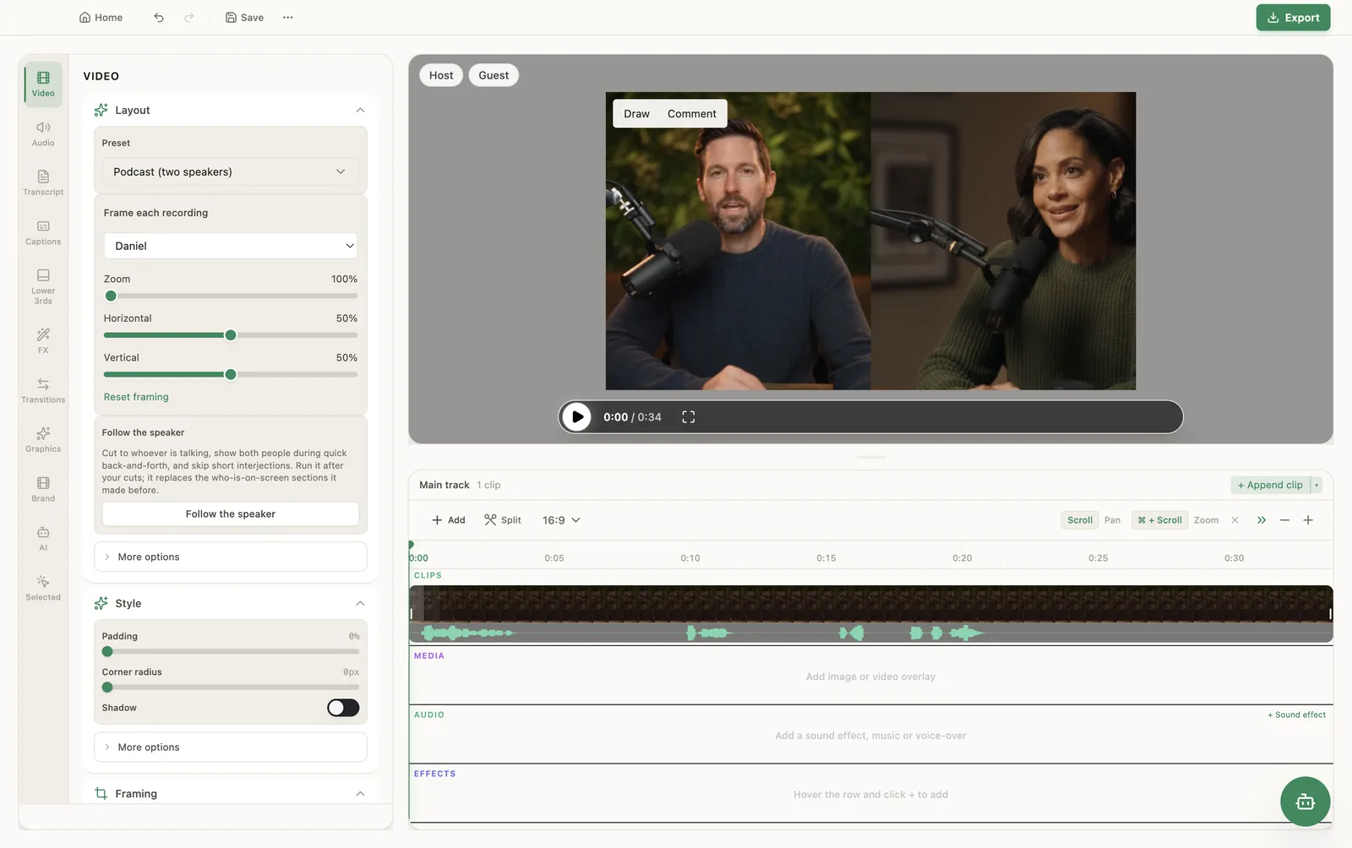Image resolution: width=1352 pixels, height=848 pixels.
Task: Zoom out the timeline with minus
Action: (1284, 520)
